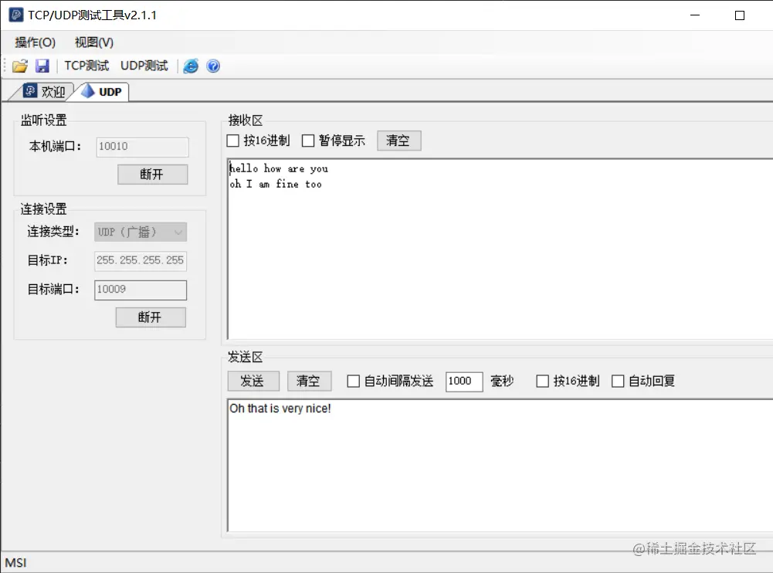Click the send text box with 'Oh that is very nice!'
The image size is (773, 573).
pos(500,465)
